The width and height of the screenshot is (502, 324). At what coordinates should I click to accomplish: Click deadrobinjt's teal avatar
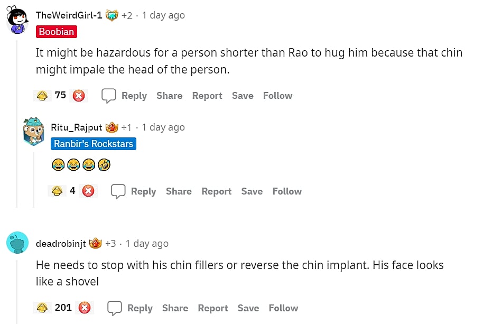[x=17, y=243]
